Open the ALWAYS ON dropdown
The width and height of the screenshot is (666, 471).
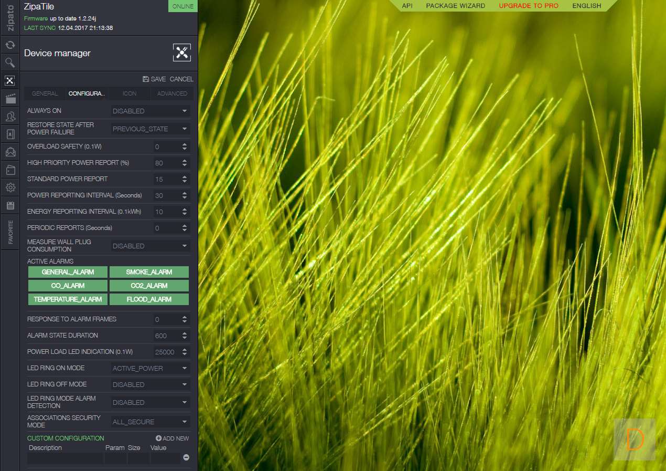pyautogui.click(x=151, y=111)
